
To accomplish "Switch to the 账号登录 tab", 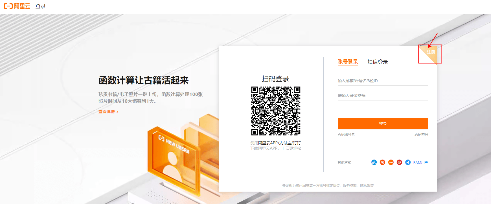I will [348, 62].
